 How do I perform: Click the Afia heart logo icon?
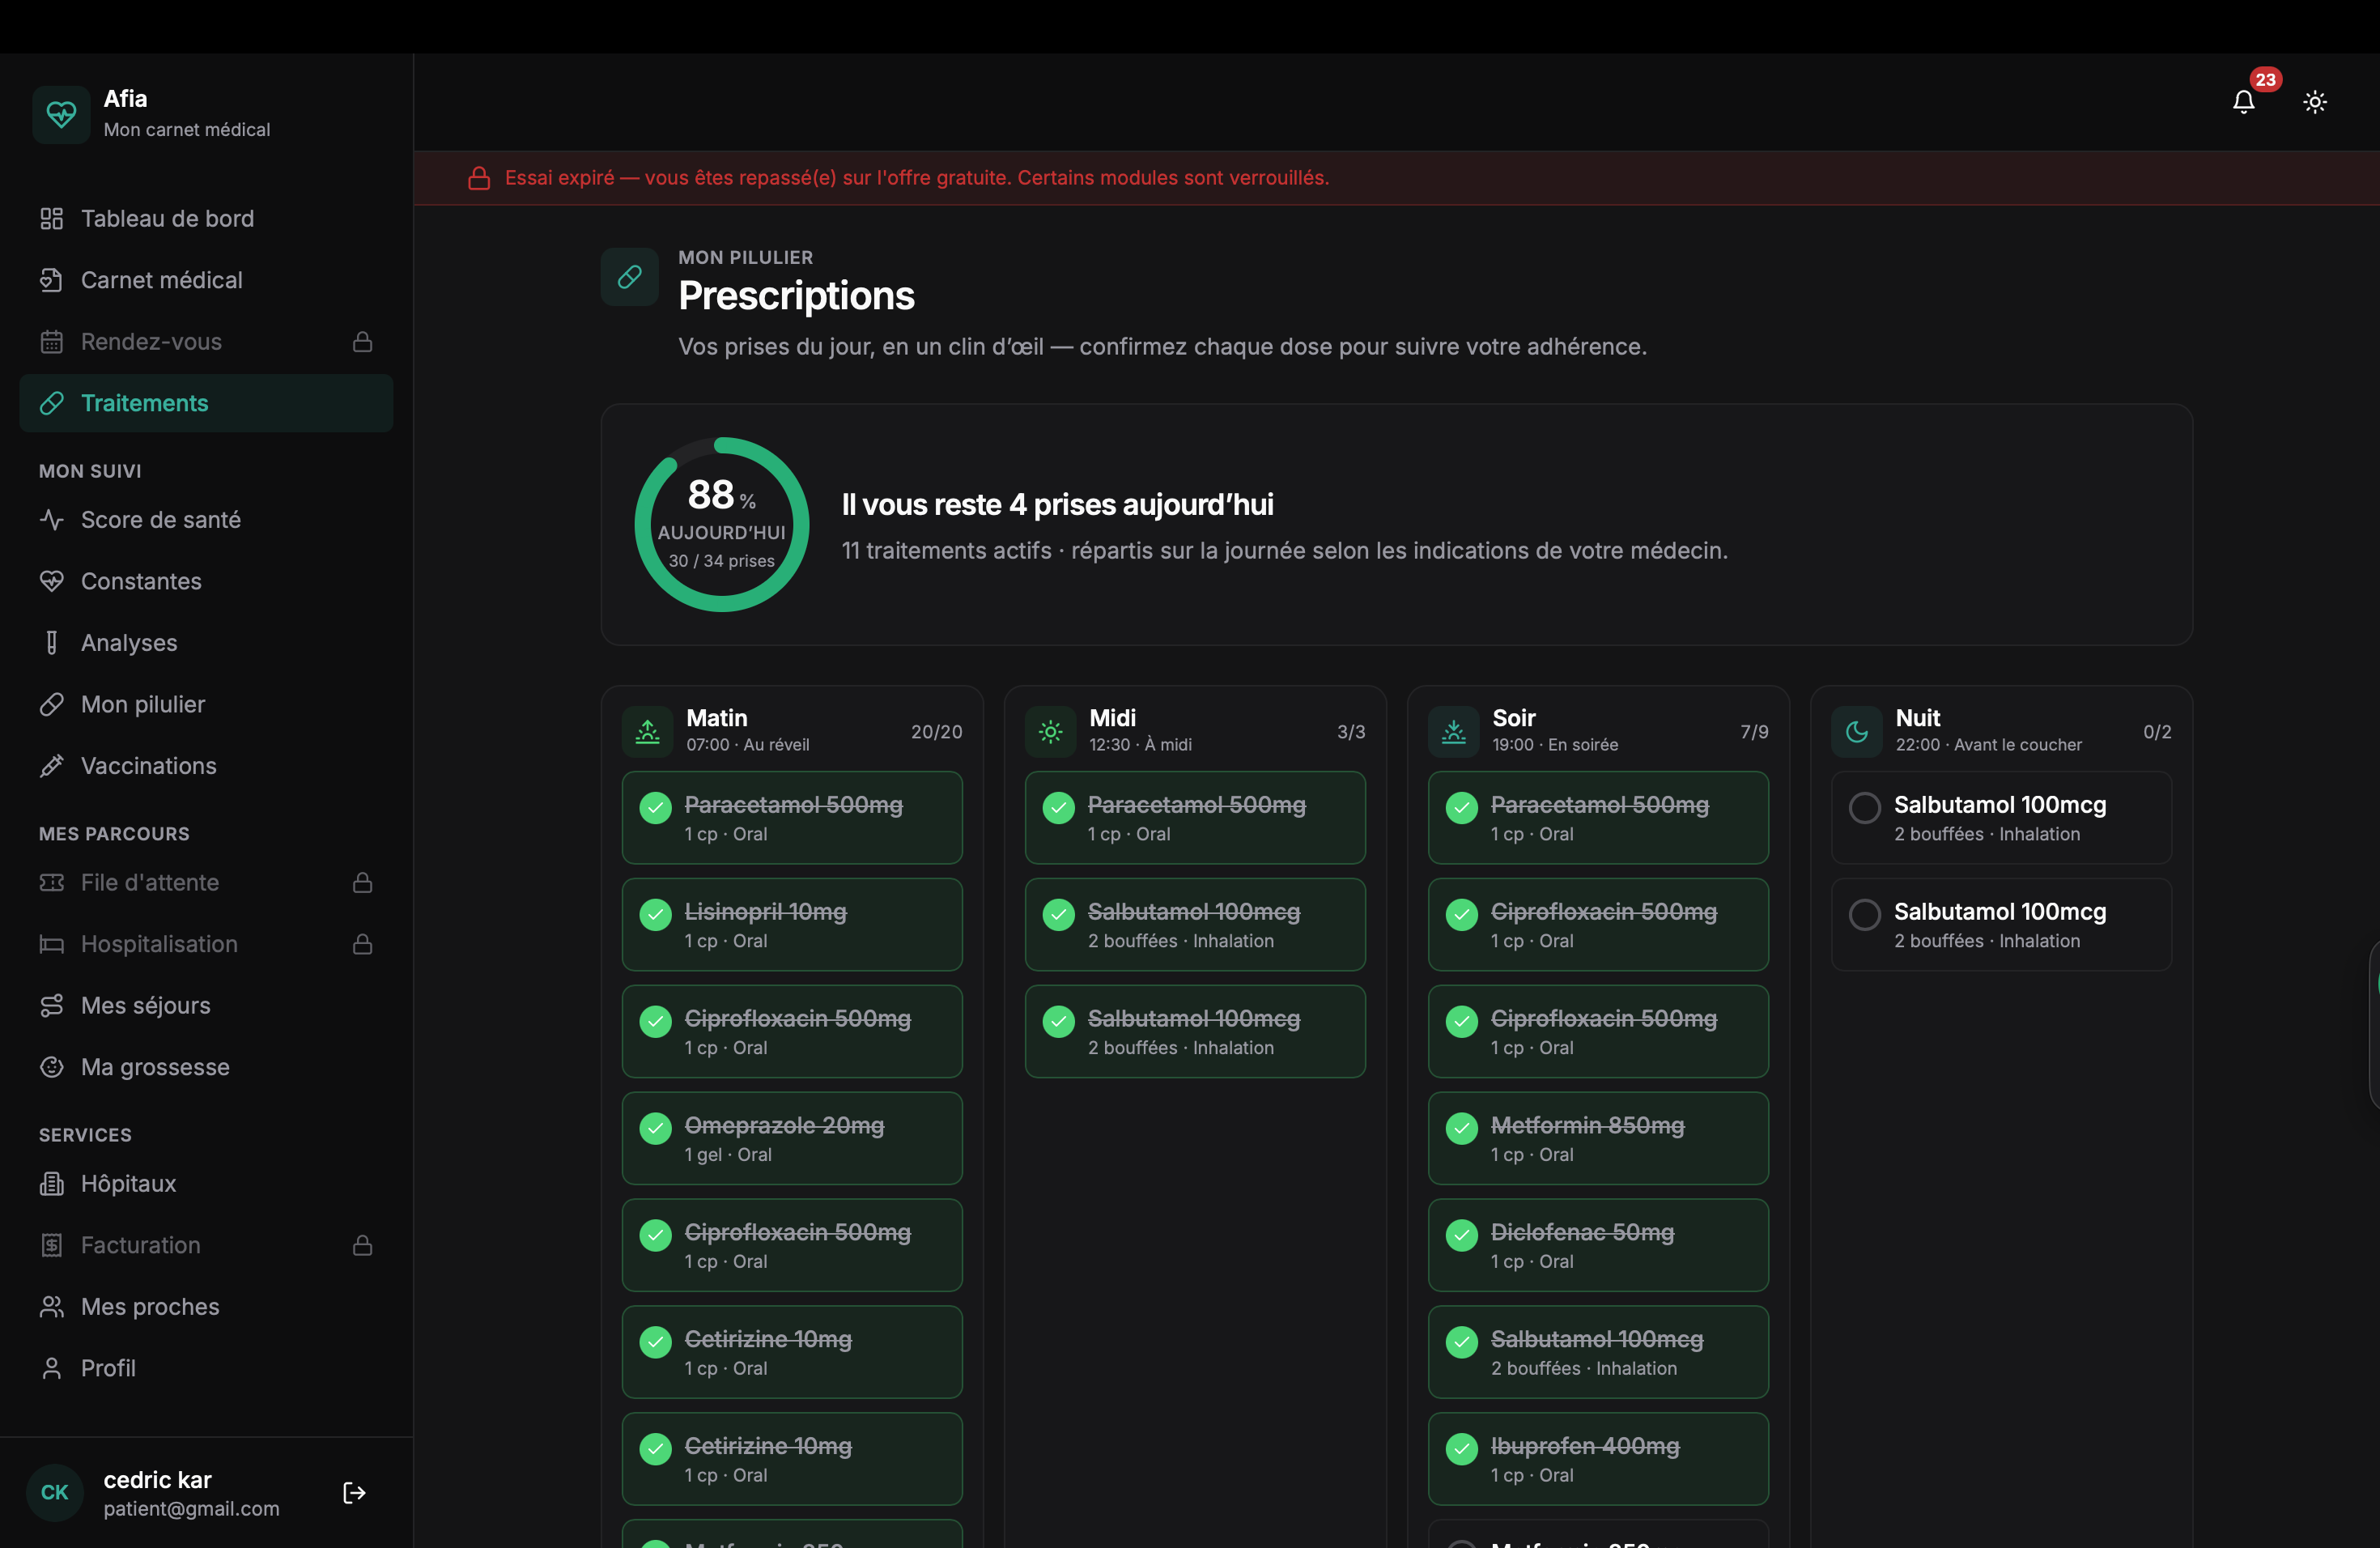(61, 114)
